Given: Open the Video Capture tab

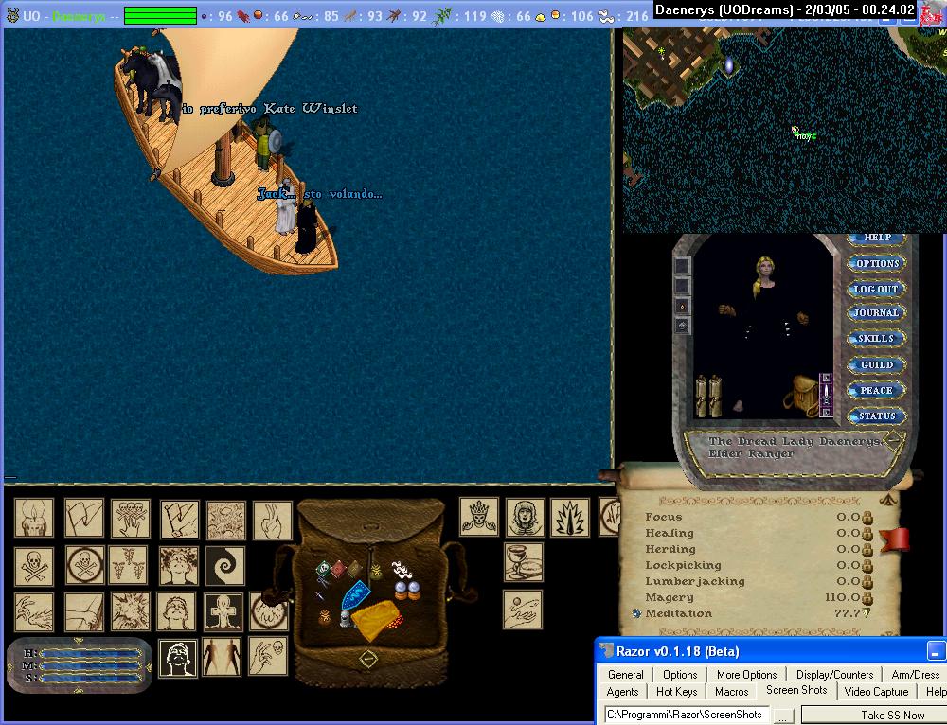Looking at the screenshot, I should (876, 692).
